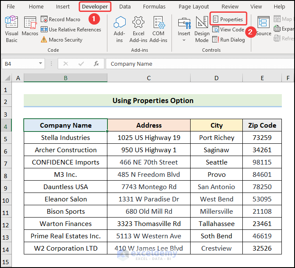Open the Page Layout tab
Image resolution: width=295 pixels, height=268 pixels.
(x=194, y=7)
